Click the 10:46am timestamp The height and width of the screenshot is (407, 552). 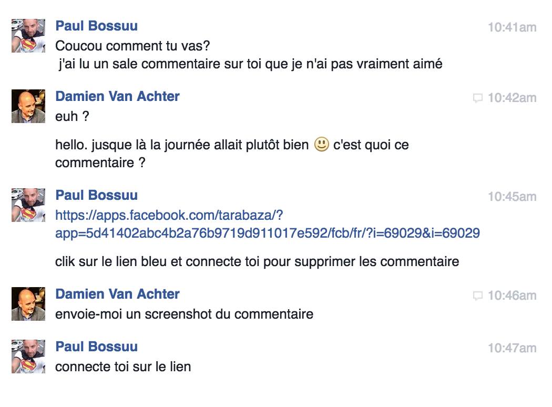click(512, 296)
